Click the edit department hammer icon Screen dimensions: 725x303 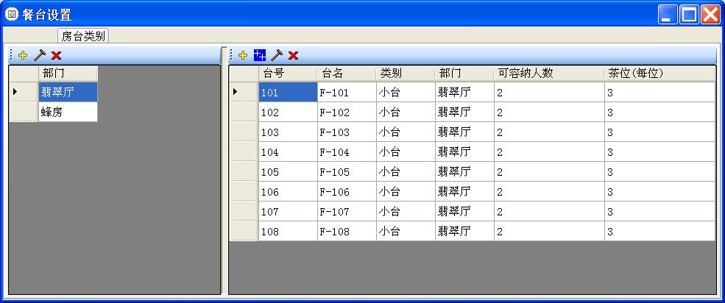pyautogui.click(x=40, y=55)
